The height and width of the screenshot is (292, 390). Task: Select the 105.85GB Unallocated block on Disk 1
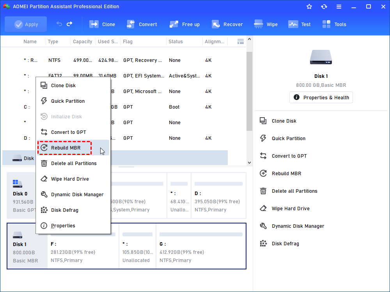click(x=138, y=246)
